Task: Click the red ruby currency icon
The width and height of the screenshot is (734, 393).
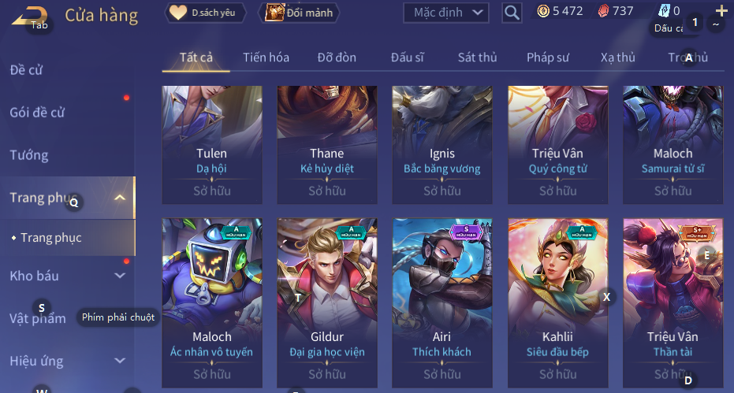Action: pos(604,11)
